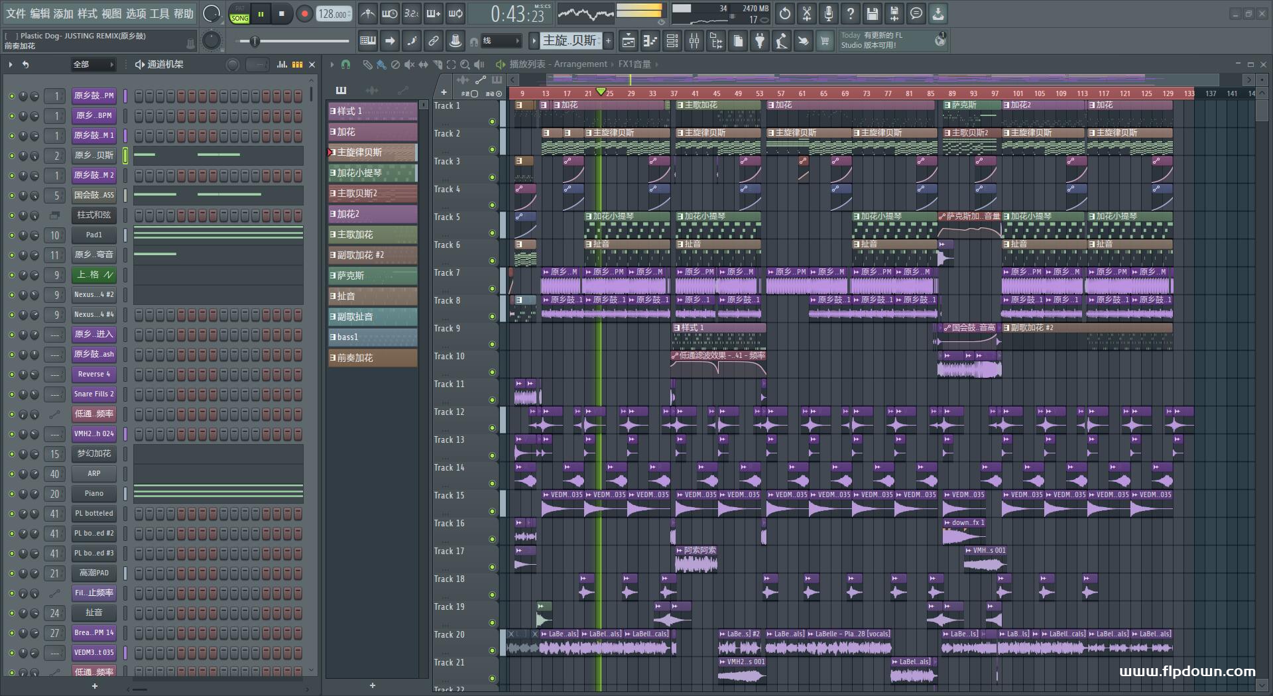Open 编辑 menu
The image size is (1273, 696).
[x=40, y=13]
